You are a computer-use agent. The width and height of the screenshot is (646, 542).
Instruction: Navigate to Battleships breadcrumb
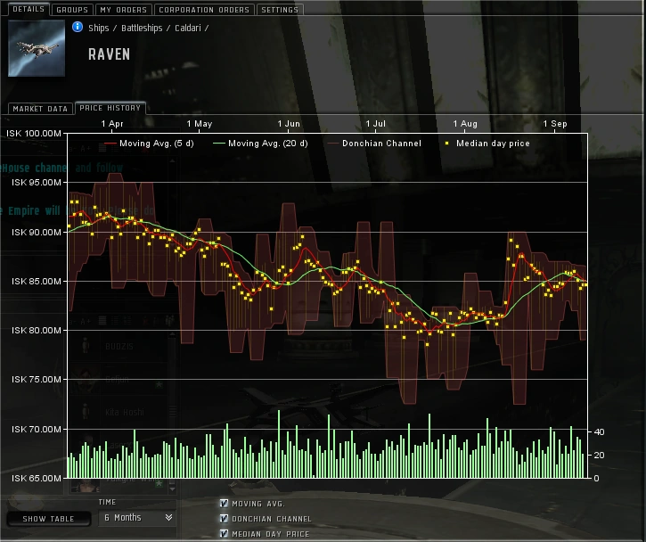[x=142, y=28]
